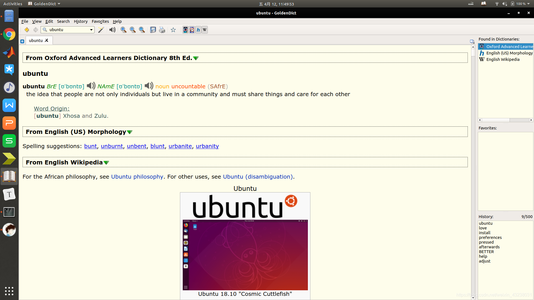Follow the bunt spelling suggestion

point(91,146)
